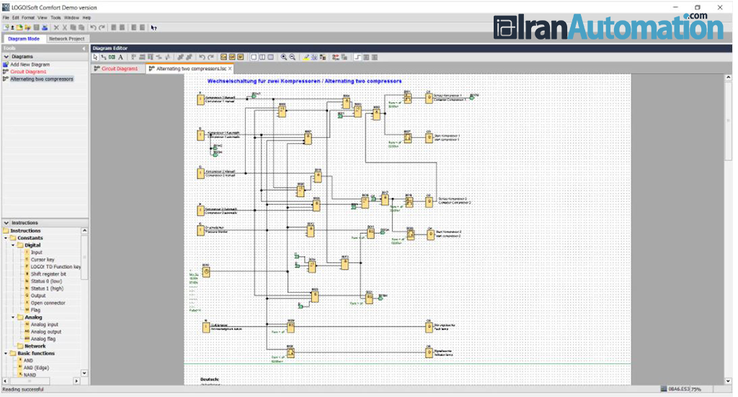Viewport: 738px width, 397px height.
Task: Select the connect wire tool
Action: tap(104, 58)
